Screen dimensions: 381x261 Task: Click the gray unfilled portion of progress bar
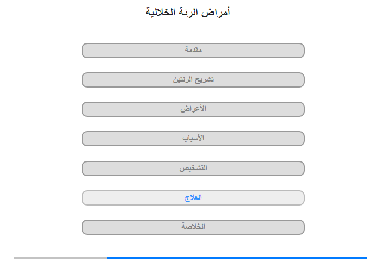point(60,258)
